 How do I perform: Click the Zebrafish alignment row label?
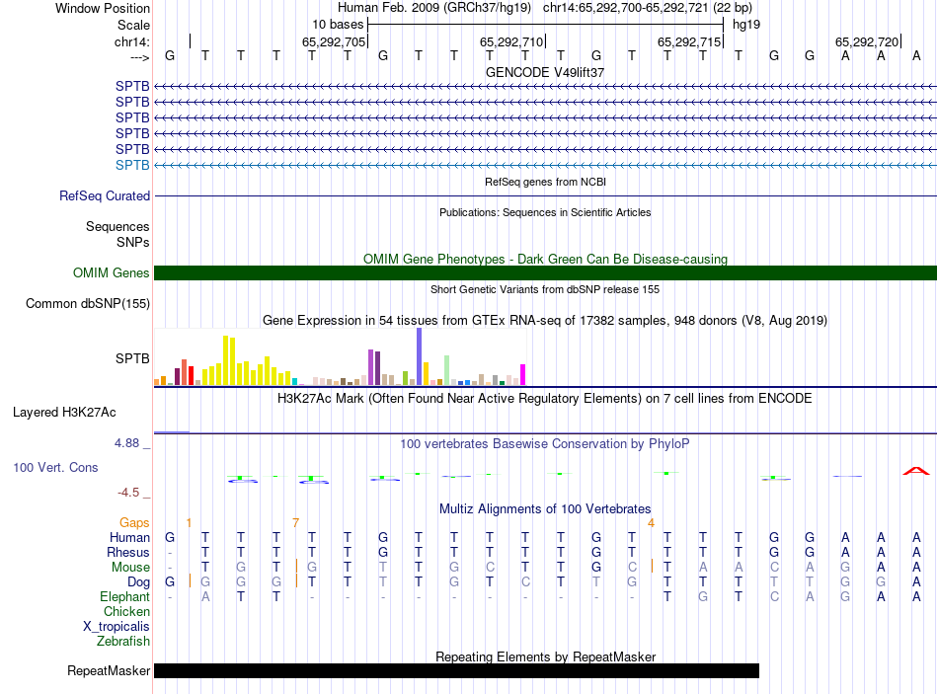pos(123,641)
